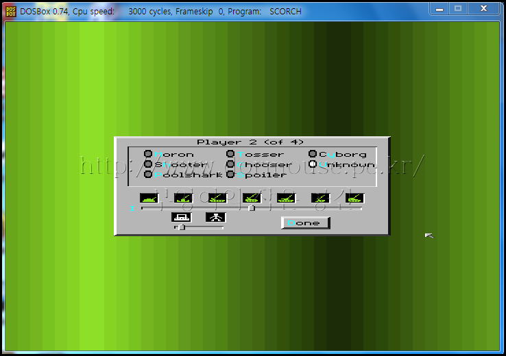This screenshot has height=356, width=506.
Task: Pick the computer player icon
Action: 182,217
